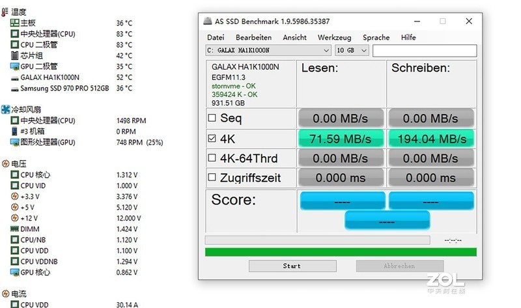This screenshot has width=521, height=308.
Task: Click the AS SSD Benchmark title bar icon
Action: point(208,21)
